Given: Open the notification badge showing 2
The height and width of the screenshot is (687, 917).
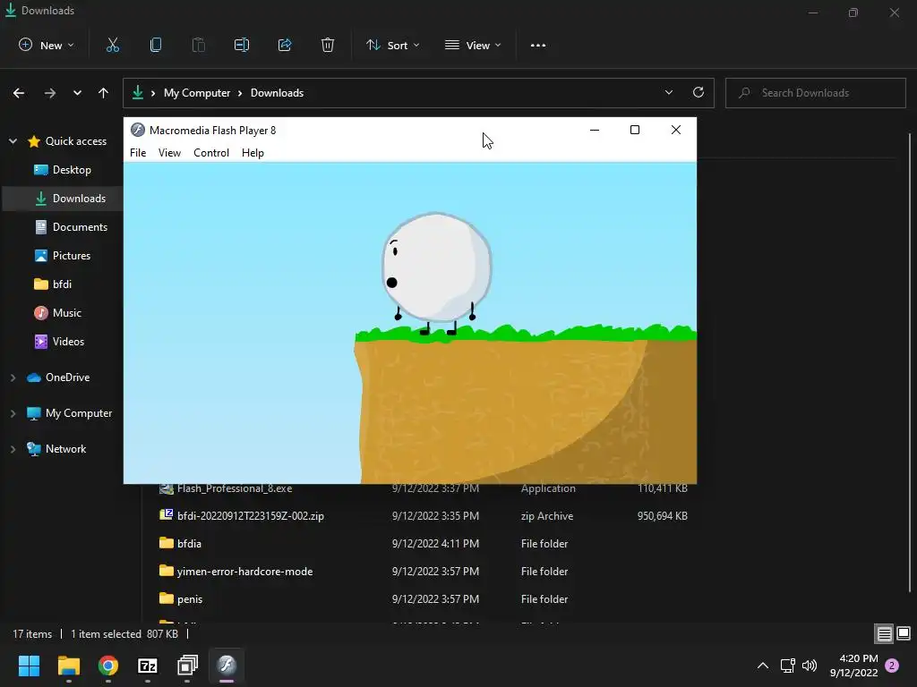Looking at the screenshot, I should pos(892,666).
